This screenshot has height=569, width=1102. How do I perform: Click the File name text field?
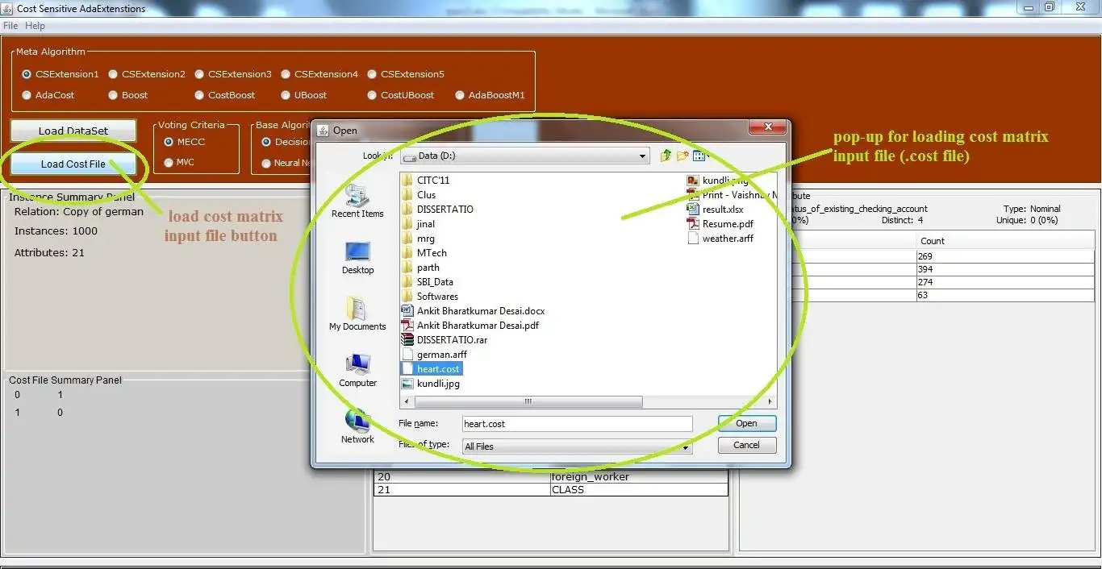click(577, 423)
